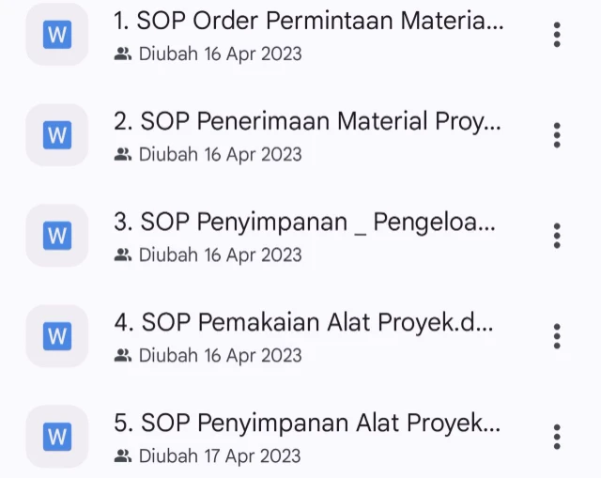Click shared people icon beside Diubah 17 Apr 2023
This screenshot has height=478, width=601.
[x=122, y=456]
